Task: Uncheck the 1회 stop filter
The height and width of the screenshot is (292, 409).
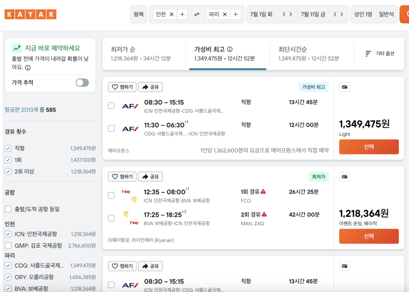Action: point(8,160)
